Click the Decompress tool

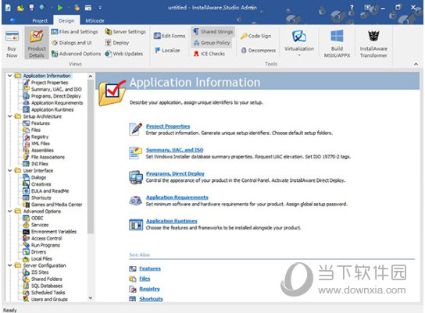click(258, 51)
